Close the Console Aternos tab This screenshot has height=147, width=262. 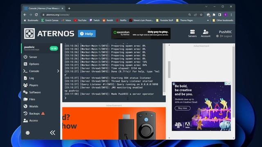[x=63, y=8]
